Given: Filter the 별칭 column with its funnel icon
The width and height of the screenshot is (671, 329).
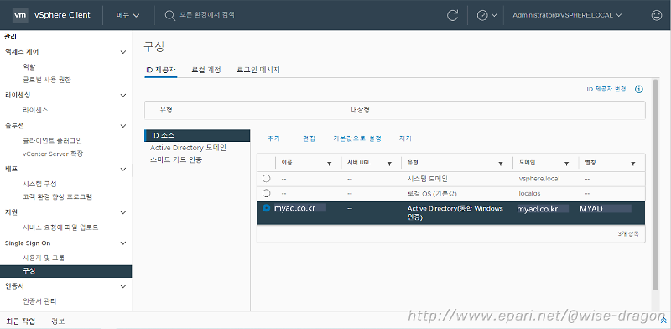Looking at the screenshot, I should [x=633, y=164].
